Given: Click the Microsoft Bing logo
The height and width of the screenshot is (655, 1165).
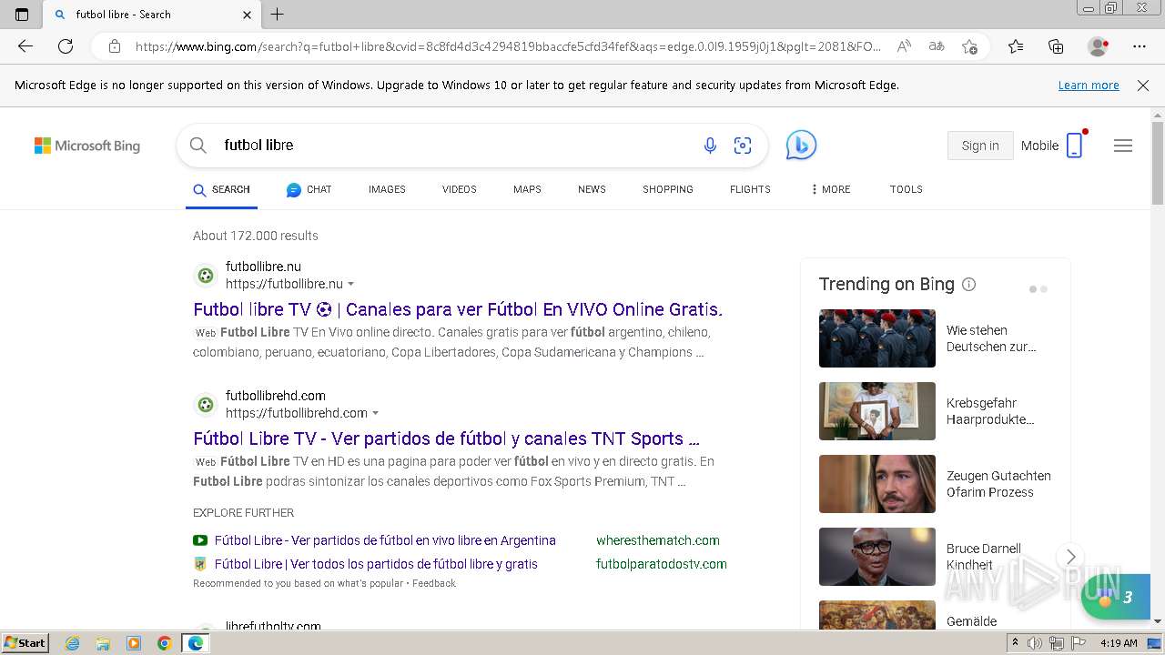Looking at the screenshot, I should click(87, 146).
